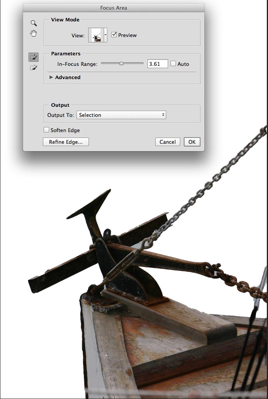The width and height of the screenshot is (268, 399).
Task: Expand the Advanced parameters section
Action: point(51,77)
